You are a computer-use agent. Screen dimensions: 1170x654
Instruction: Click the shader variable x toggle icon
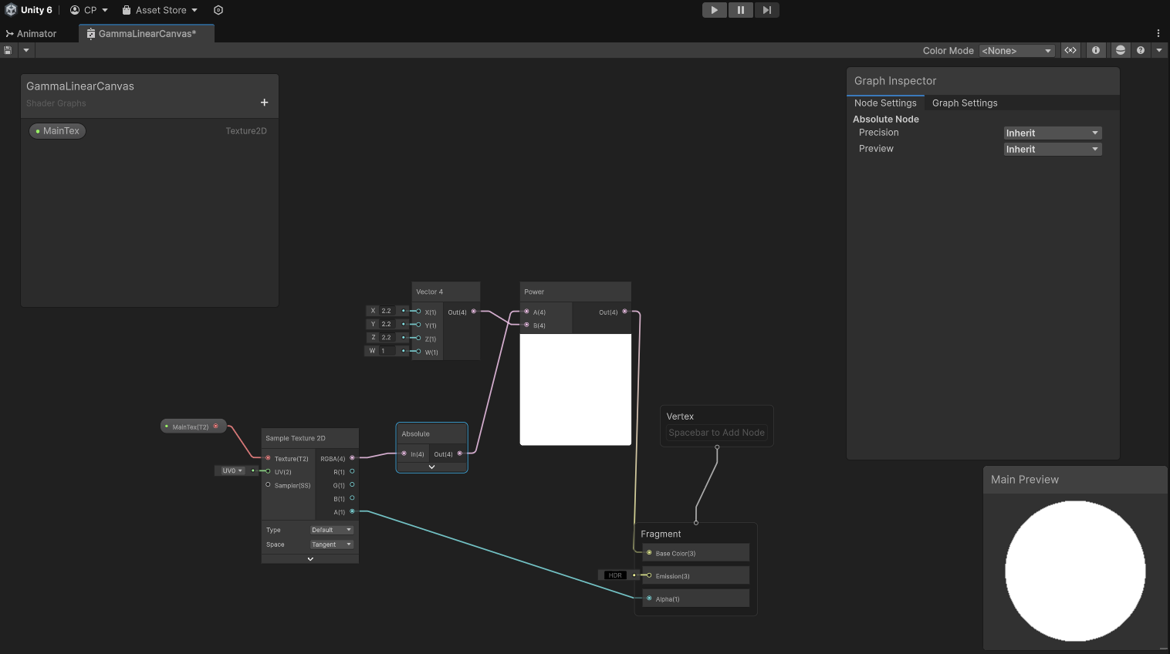coord(1070,50)
